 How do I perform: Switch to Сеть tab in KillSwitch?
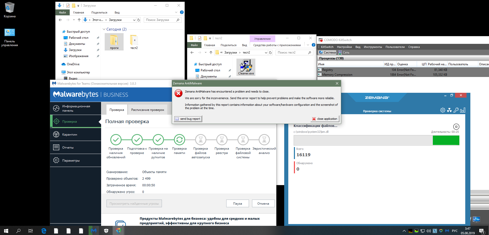[344, 53]
